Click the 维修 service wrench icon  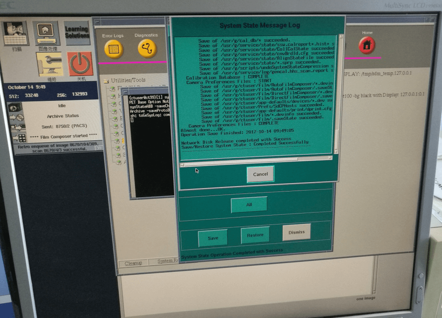click(x=50, y=64)
